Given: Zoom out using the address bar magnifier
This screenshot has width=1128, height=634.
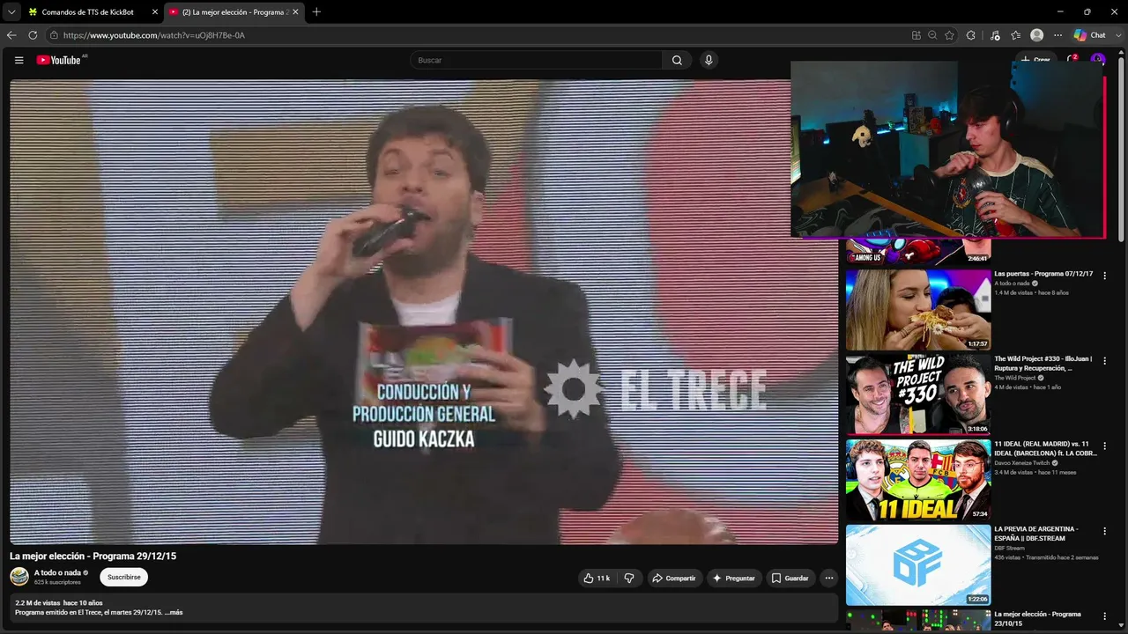Looking at the screenshot, I should pos(932,35).
